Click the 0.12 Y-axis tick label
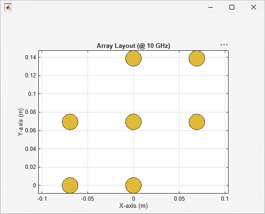The image size is (265, 214). [x=30, y=75]
